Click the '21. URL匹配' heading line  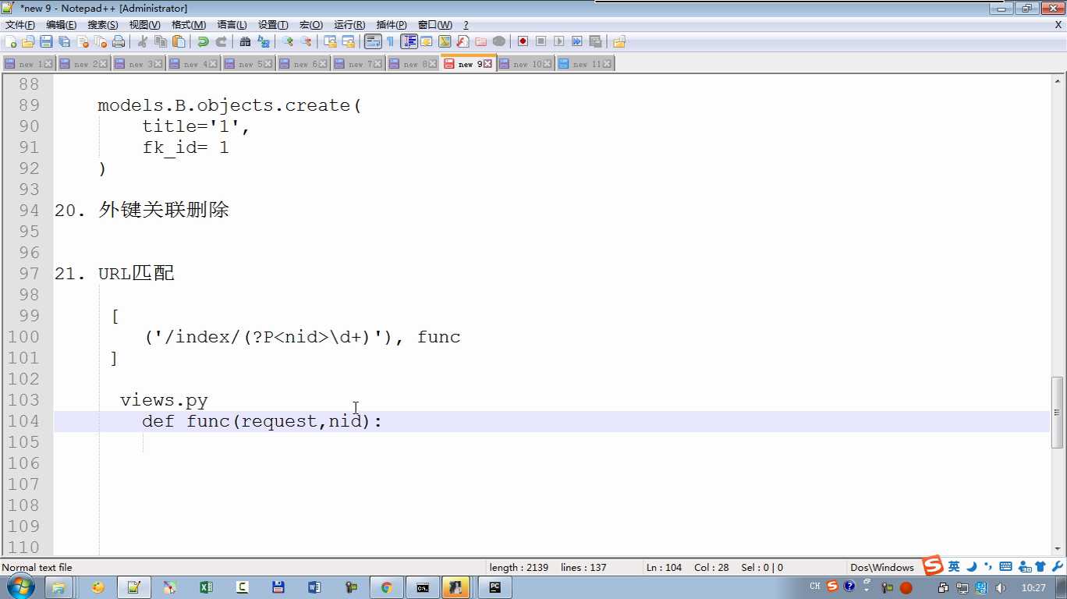point(115,273)
